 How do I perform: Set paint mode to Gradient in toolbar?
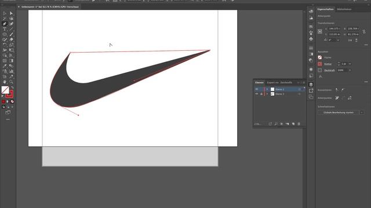click(x=8, y=102)
